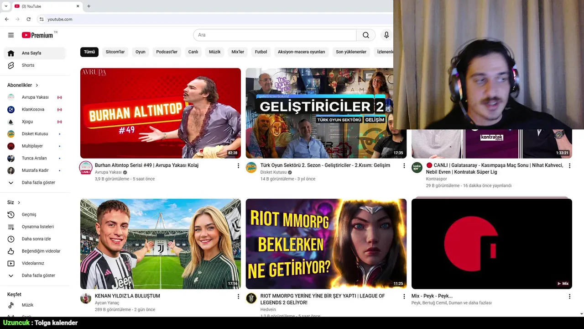
Task: Open options for Mix - Peyk
Action: pos(569,297)
